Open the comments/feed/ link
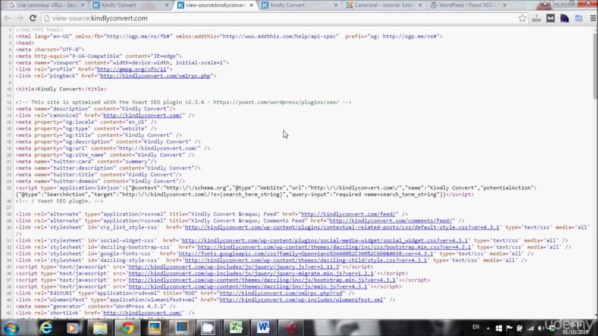This screenshot has height=336, width=598. pyautogui.click(x=392, y=221)
